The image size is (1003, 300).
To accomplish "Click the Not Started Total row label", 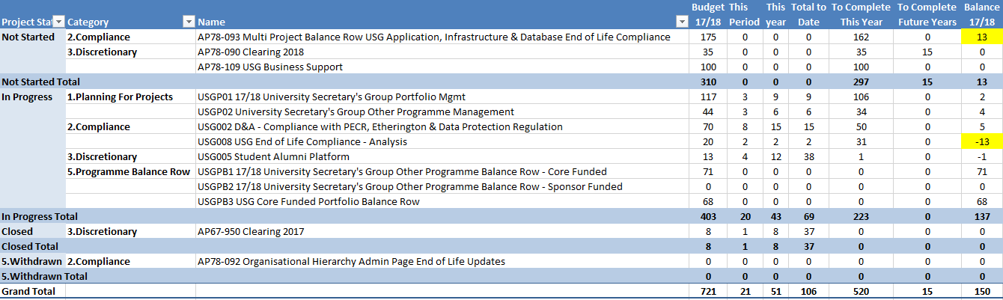I will [x=40, y=82].
